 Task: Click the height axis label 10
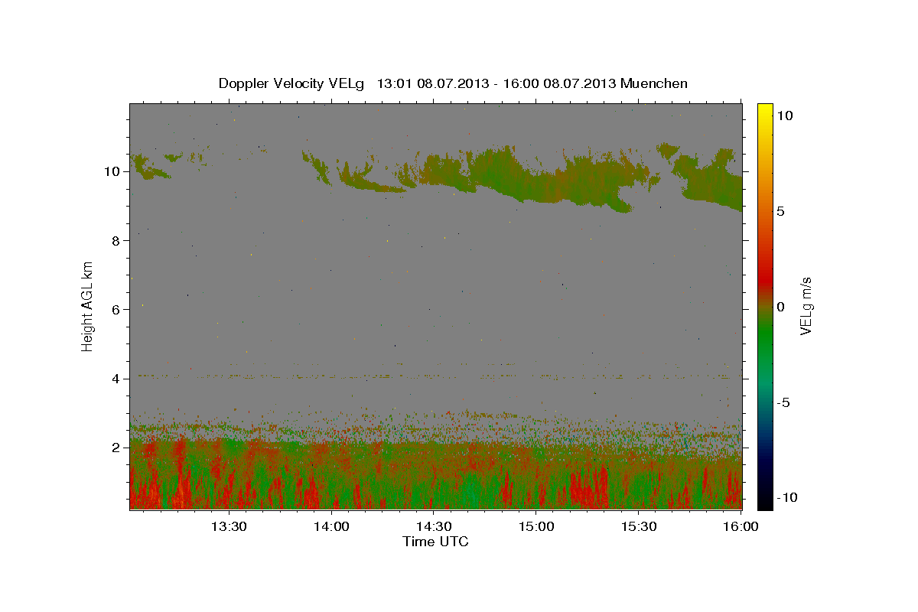point(112,171)
